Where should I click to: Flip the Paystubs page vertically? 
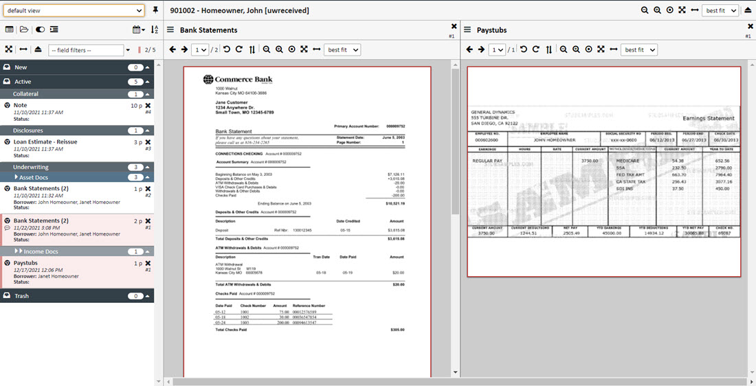[x=548, y=49]
